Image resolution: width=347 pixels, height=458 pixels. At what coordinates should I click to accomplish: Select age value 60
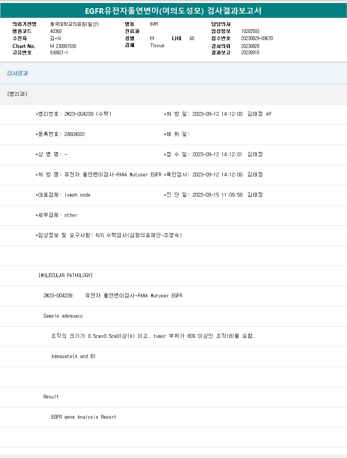pos(192,38)
